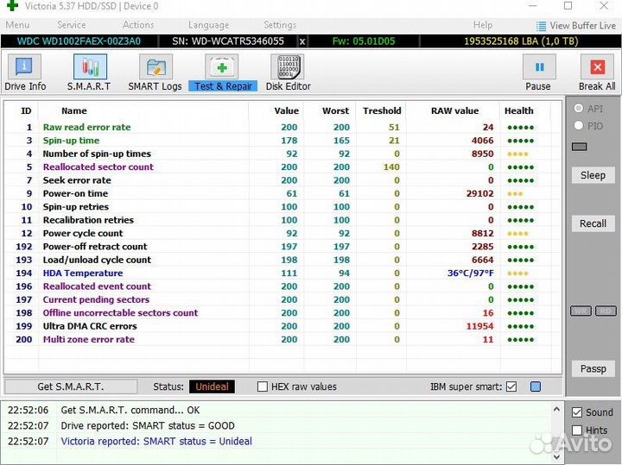The height and width of the screenshot is (465, 622).
Task: Open the Drive Info panel
Action: (25, 72)
